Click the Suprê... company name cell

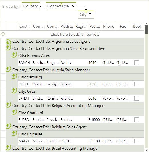pyautogui.click(x=39, y=120)
